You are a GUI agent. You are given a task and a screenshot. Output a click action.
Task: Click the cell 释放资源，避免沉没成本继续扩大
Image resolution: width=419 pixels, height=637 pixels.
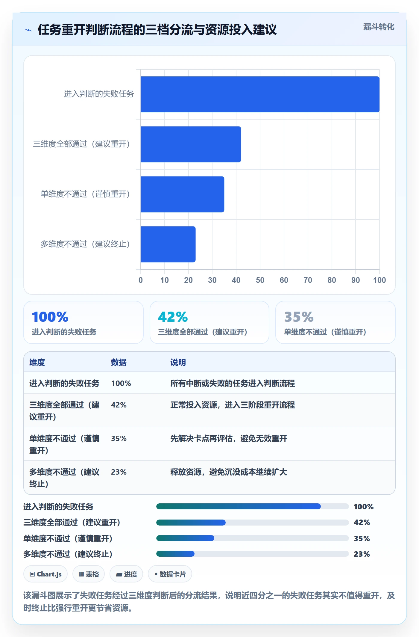(x=229, y=472)
